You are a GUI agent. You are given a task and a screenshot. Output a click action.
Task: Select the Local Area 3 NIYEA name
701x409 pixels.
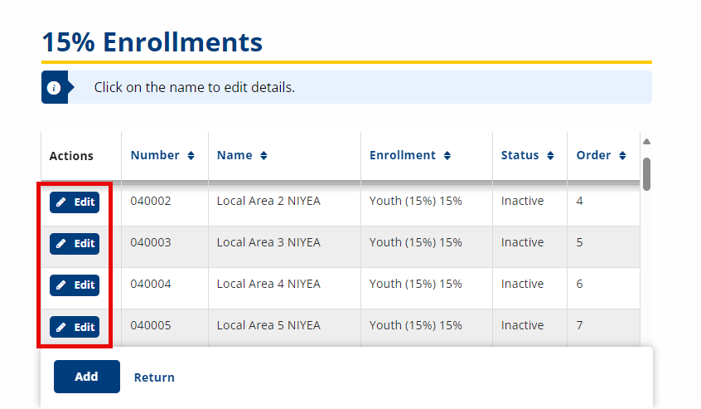[x=268, y=242]
